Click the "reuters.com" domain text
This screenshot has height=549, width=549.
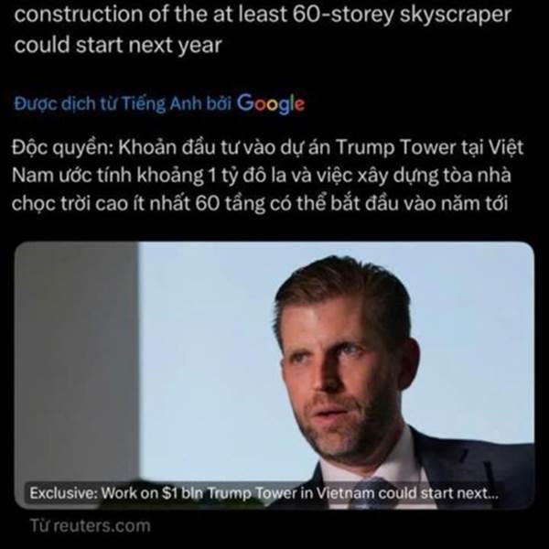102,526
